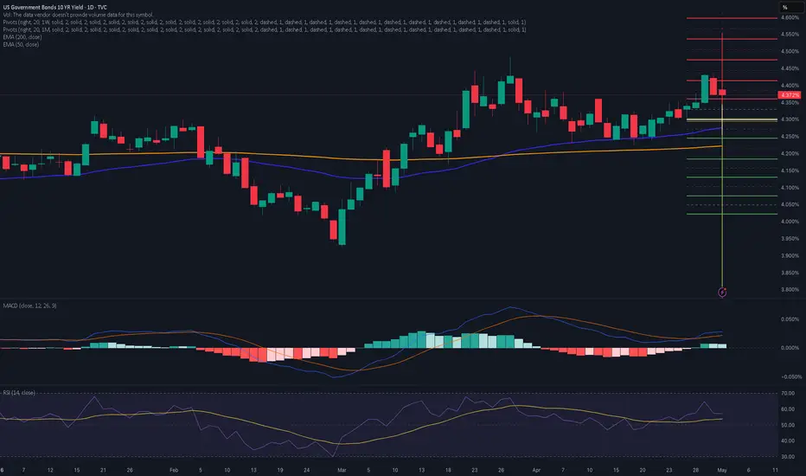Click the MACD (close, 12, 26, 9) legend
This screenshot has height=476, width=806.
(29, 306)
